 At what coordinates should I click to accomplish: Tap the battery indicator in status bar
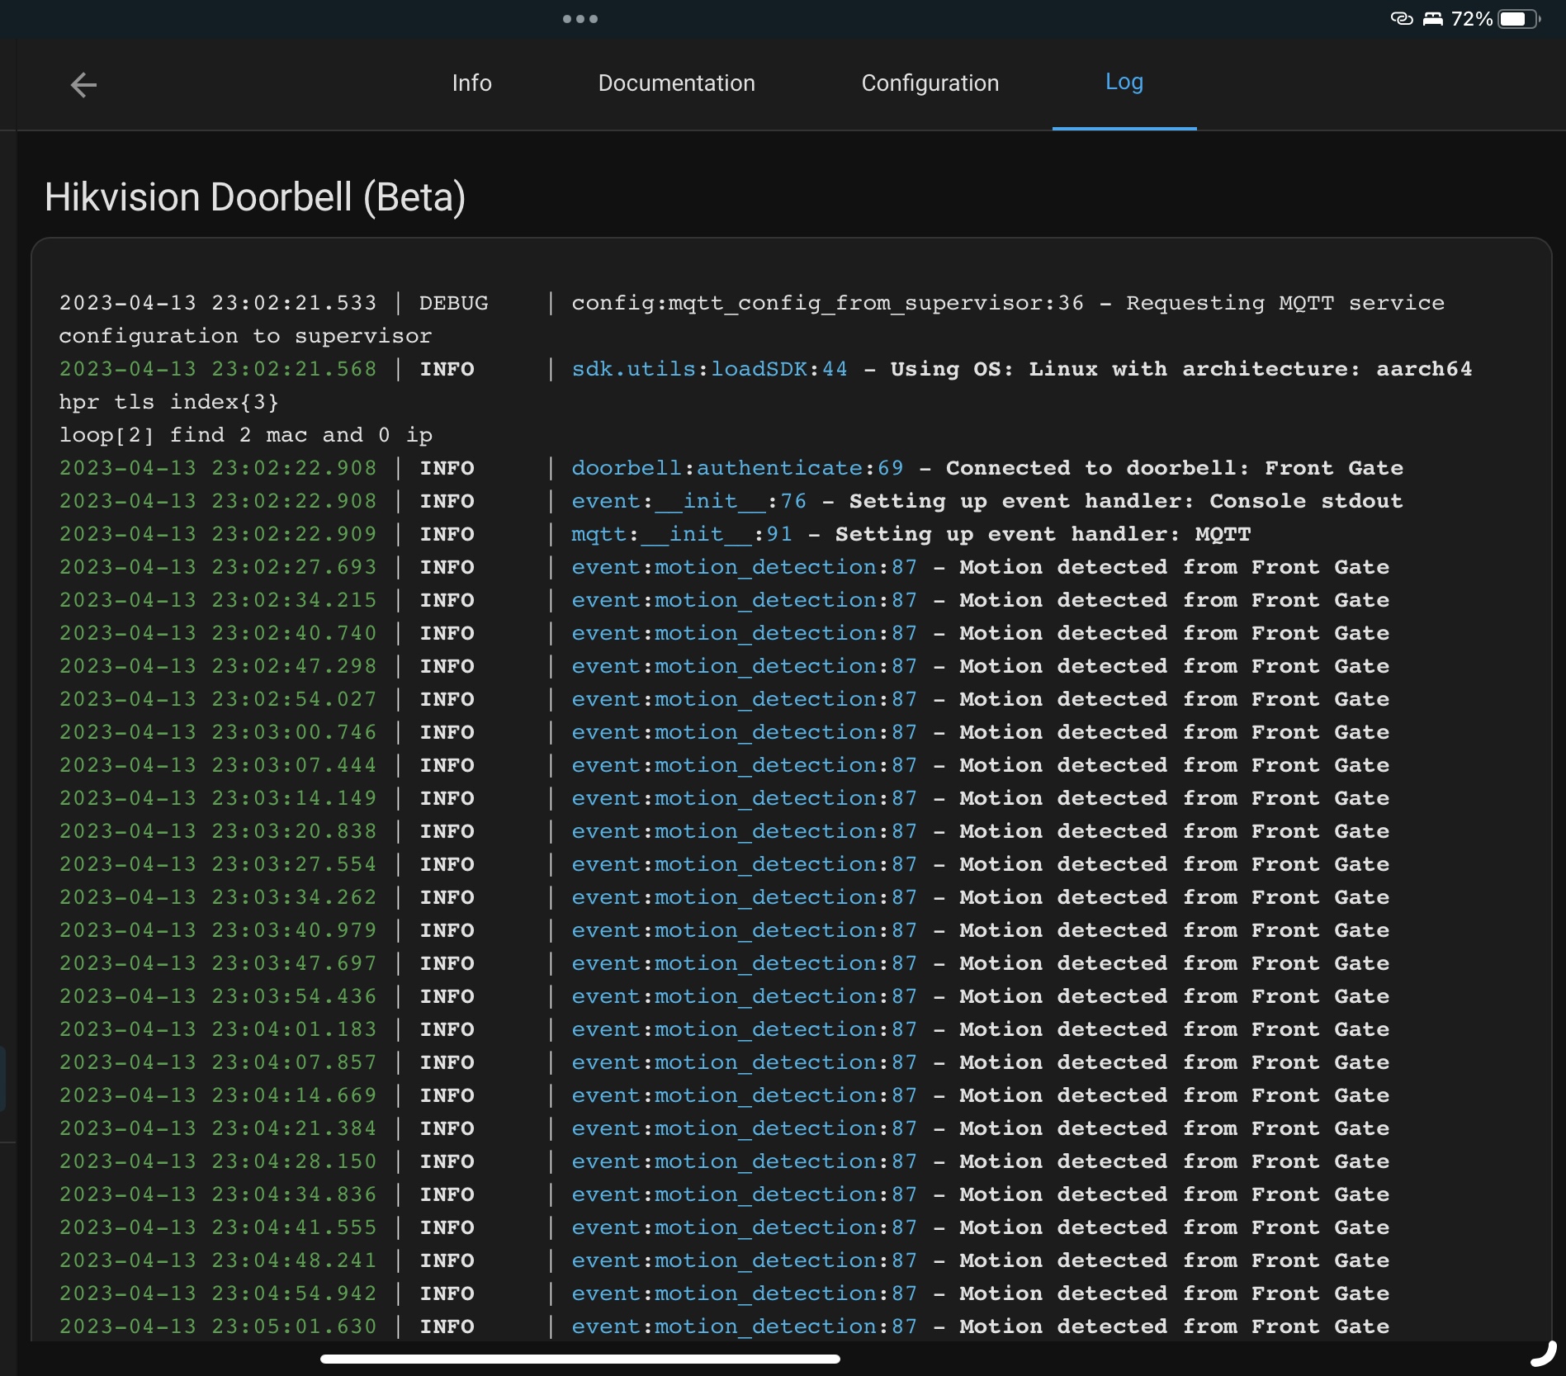(x=1519, y=19)
